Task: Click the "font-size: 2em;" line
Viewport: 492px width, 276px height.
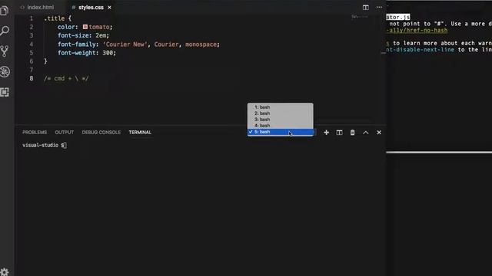Action: (84, 35)
